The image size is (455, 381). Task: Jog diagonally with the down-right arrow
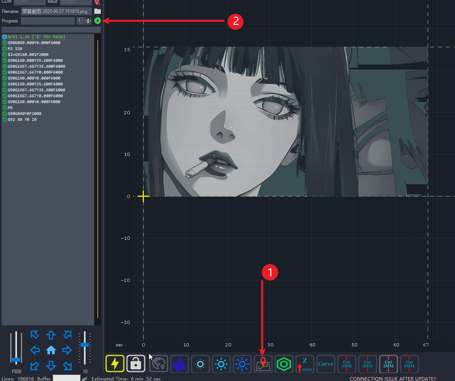pyautogui.click(x=67, y=366)
